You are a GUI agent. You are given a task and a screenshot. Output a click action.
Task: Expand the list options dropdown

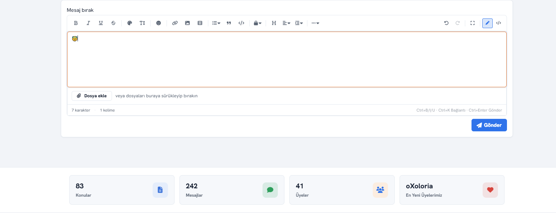(216, 23)
